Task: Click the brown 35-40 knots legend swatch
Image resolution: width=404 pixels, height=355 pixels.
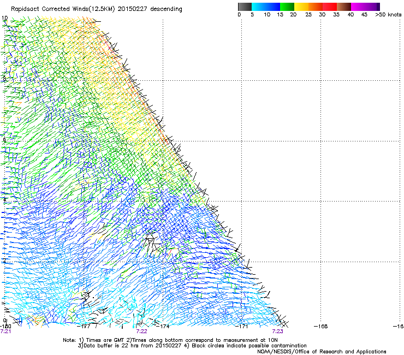Action: click(344, 7)
